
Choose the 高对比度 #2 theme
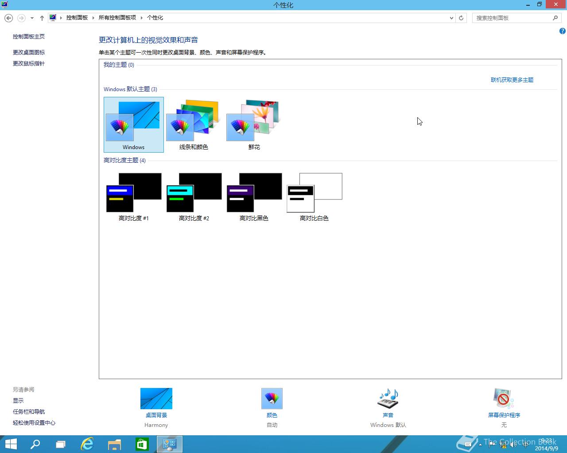(x=194, y=197)
